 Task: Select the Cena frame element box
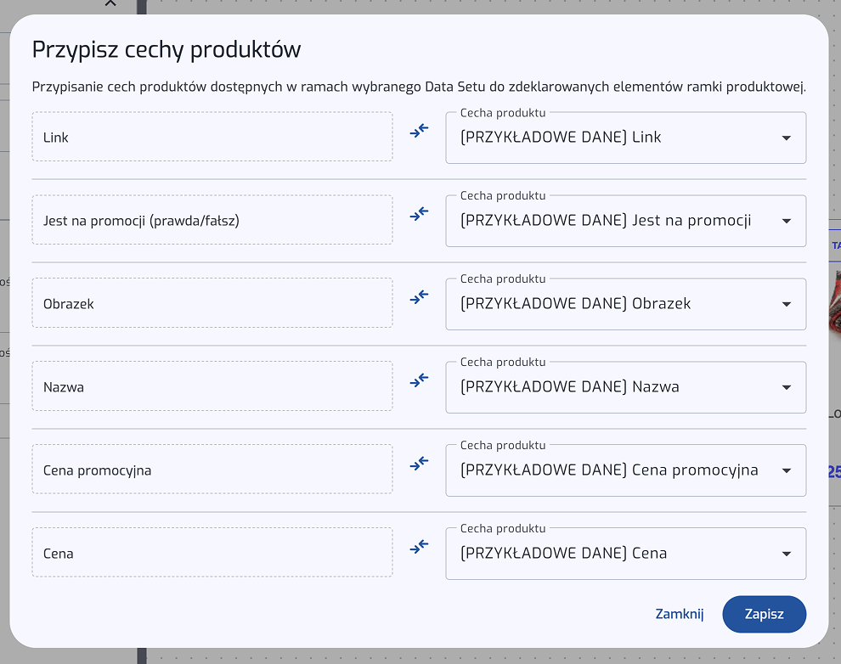(x=212, y=553)
